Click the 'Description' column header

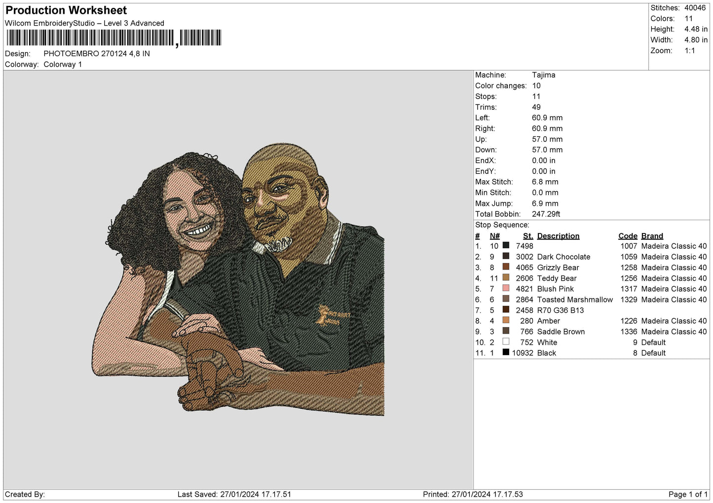pos(558,236)
